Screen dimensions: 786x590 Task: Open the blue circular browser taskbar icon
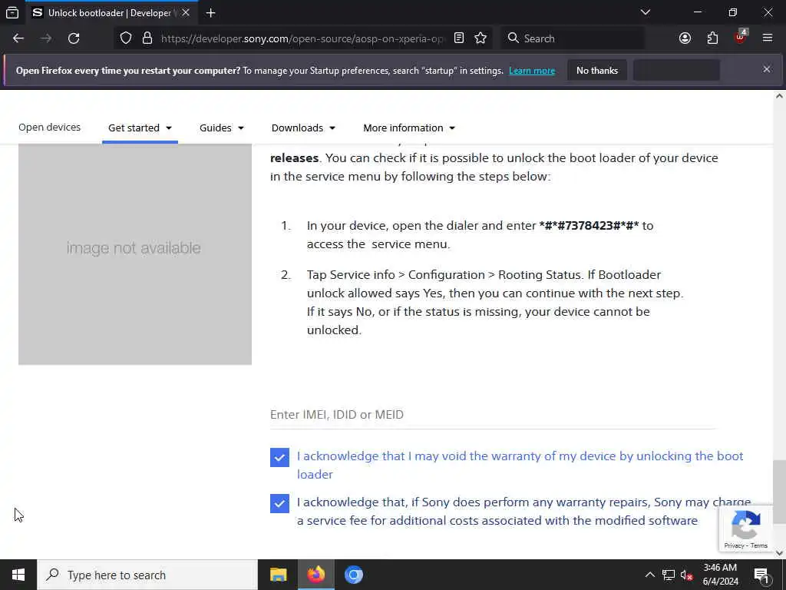pos(353,575)
